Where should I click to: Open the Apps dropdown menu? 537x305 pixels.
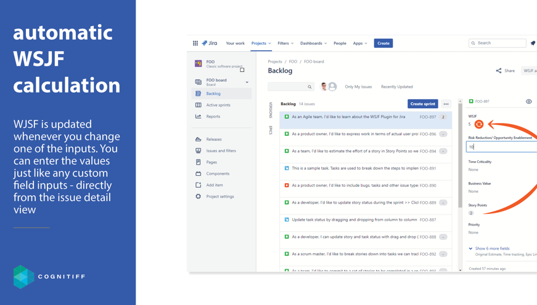click(360, 44)
